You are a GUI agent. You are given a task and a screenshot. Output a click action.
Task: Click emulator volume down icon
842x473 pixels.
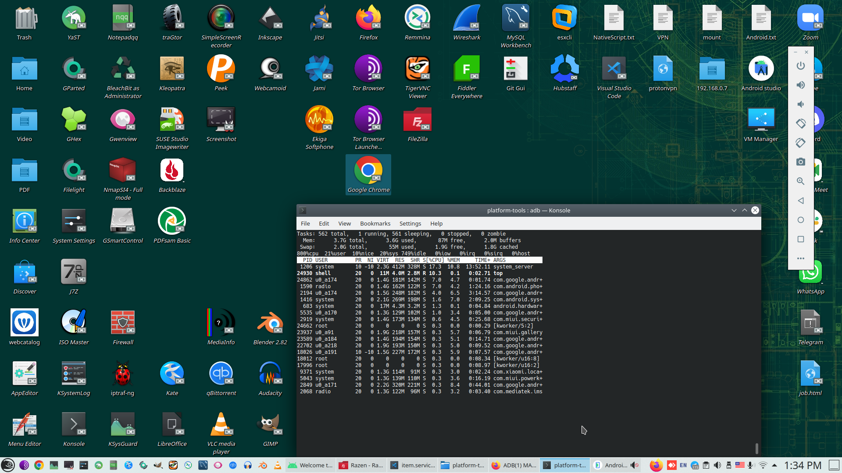point(800,104)
